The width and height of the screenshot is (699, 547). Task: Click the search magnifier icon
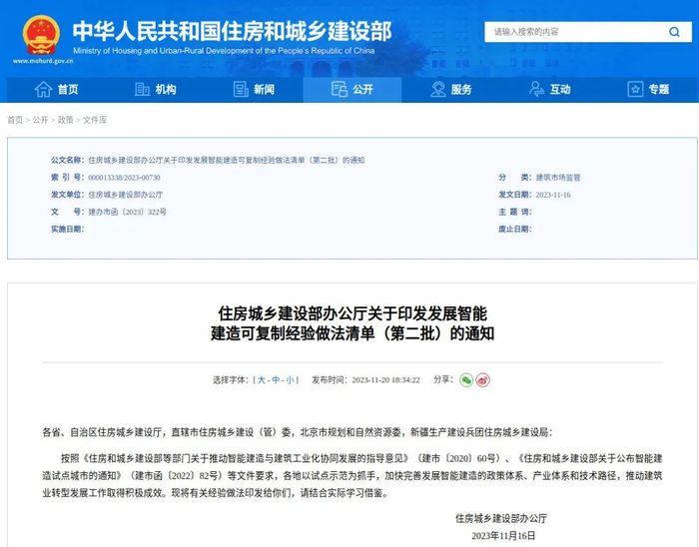pyautogui.click(x=674, y=32)
